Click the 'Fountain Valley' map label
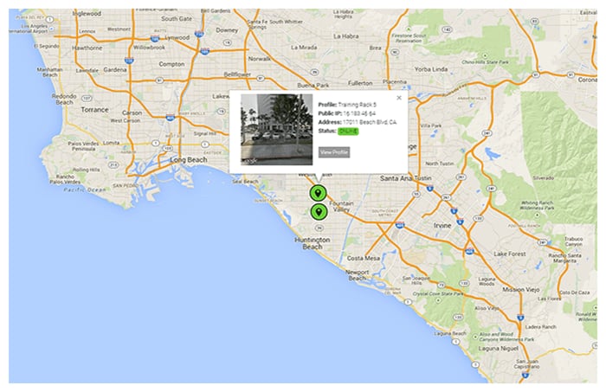606x392 pixels. click(341, 206)
